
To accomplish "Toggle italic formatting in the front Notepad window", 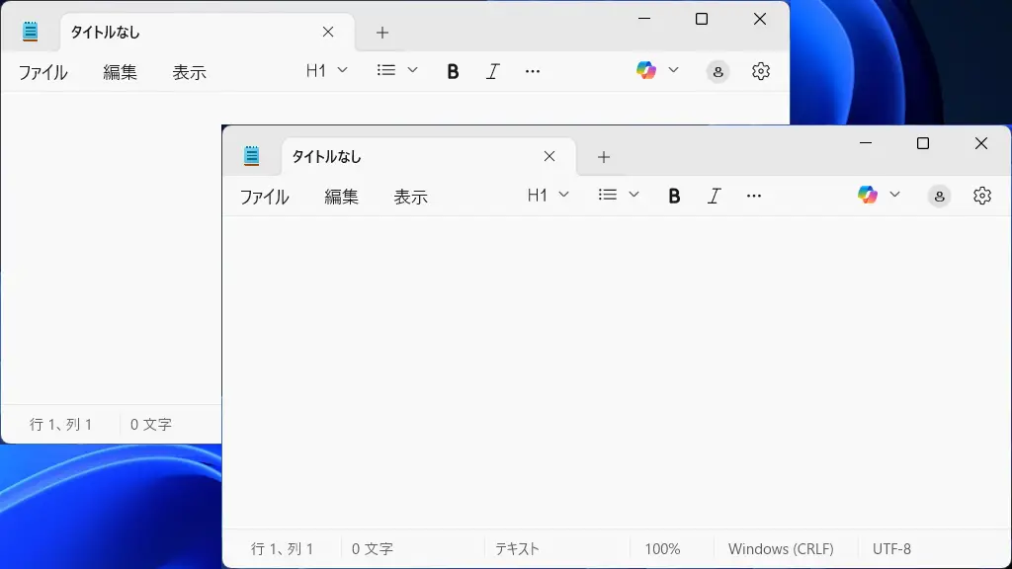I will [x=714, y=196].
